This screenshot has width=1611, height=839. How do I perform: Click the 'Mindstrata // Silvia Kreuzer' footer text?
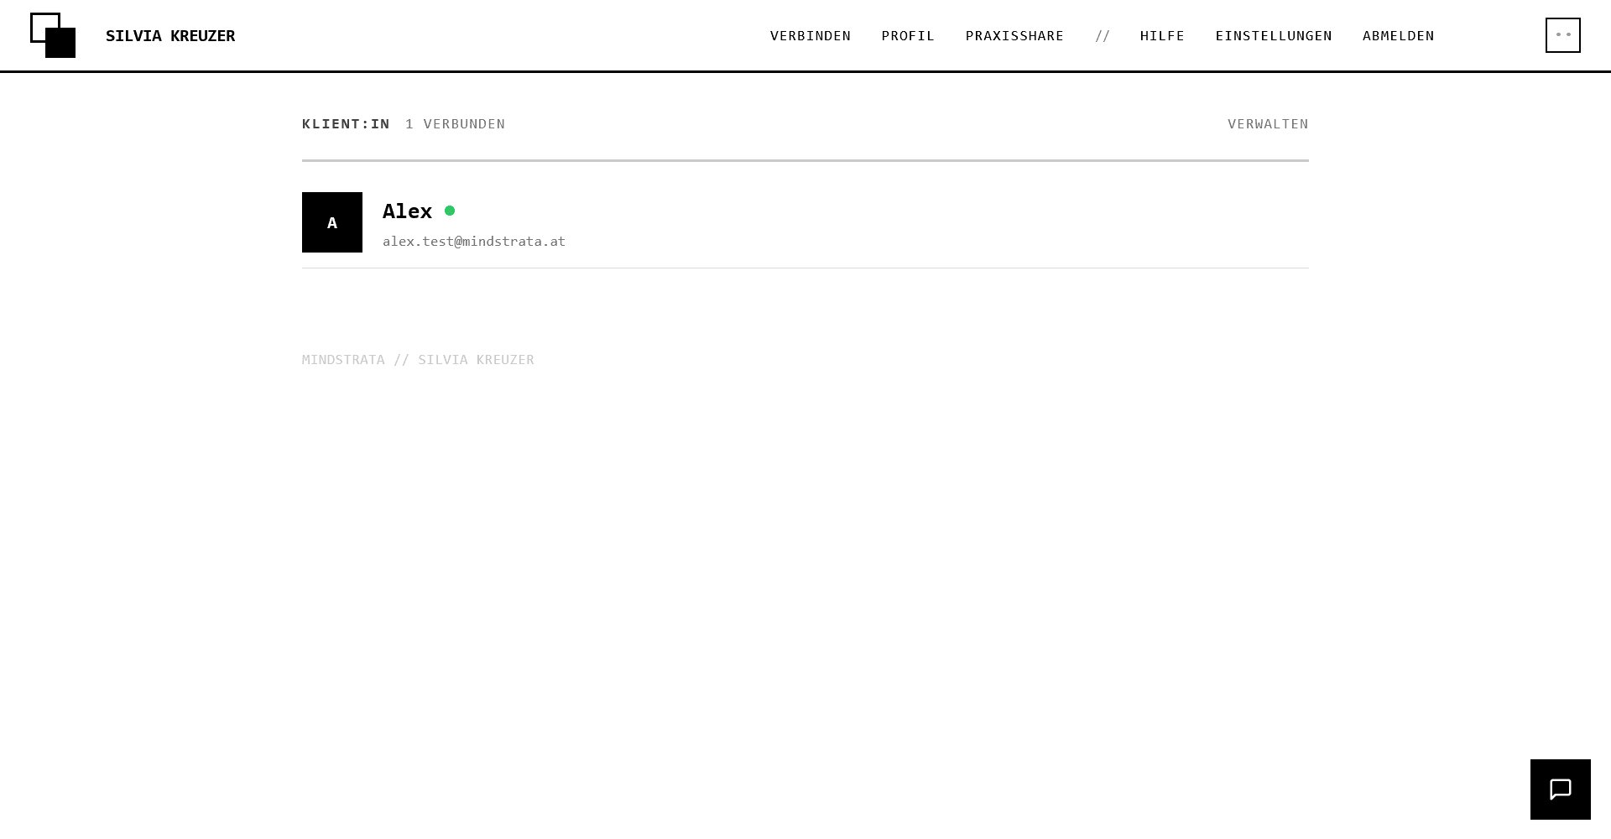click(418, 360)
